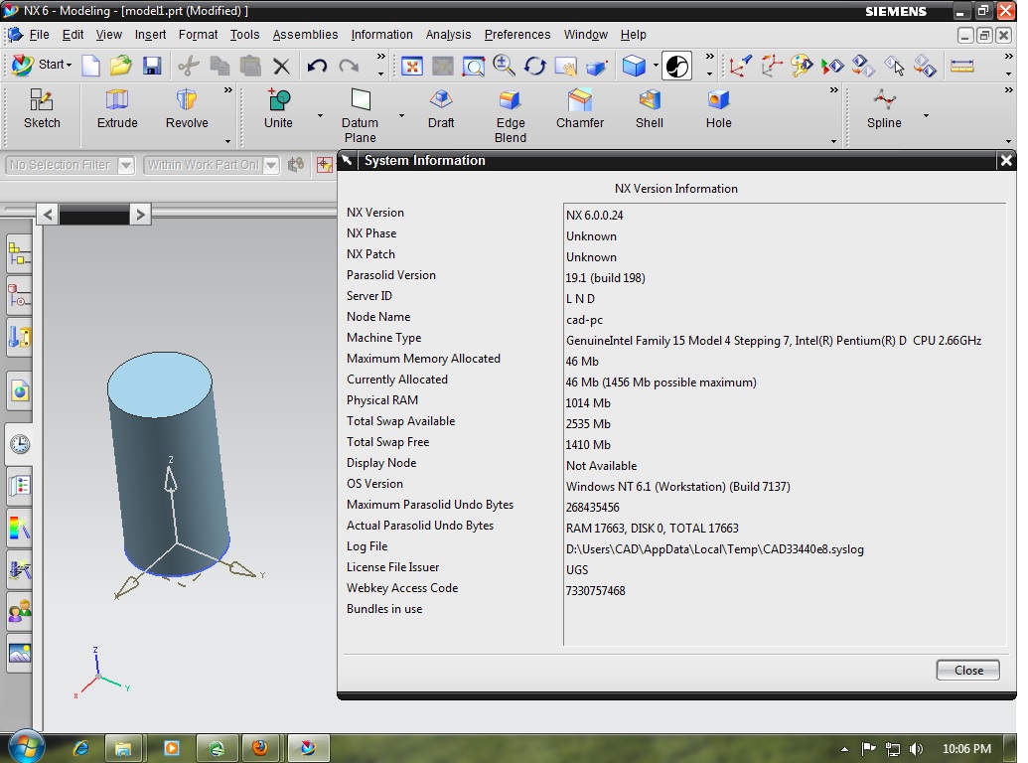1028x763 pixels.
Task: Open the History clock icon in resource bar
Action: pos(20,444)
